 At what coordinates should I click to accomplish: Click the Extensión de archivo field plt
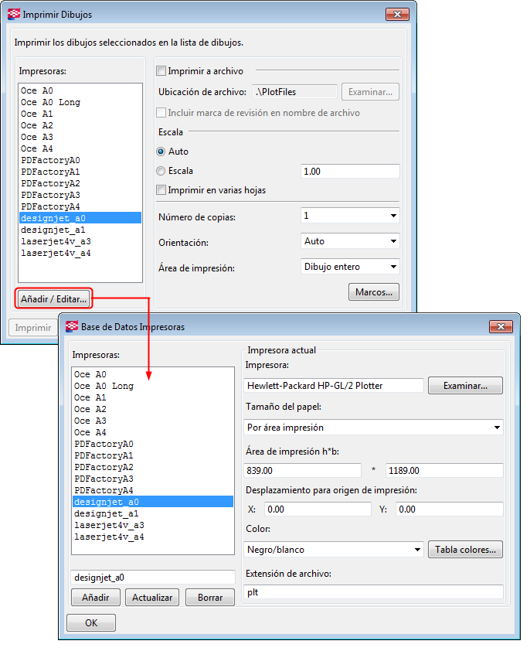coord(373,592)
